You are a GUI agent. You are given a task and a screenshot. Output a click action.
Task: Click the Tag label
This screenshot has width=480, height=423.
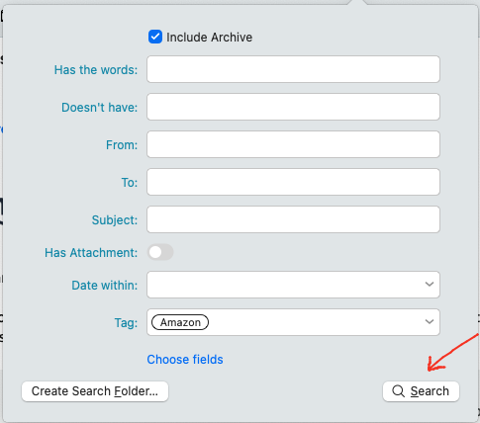point(126,323)
